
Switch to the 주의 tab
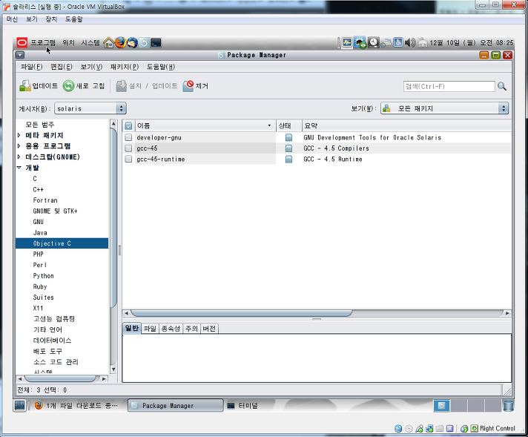coord(191,329)
